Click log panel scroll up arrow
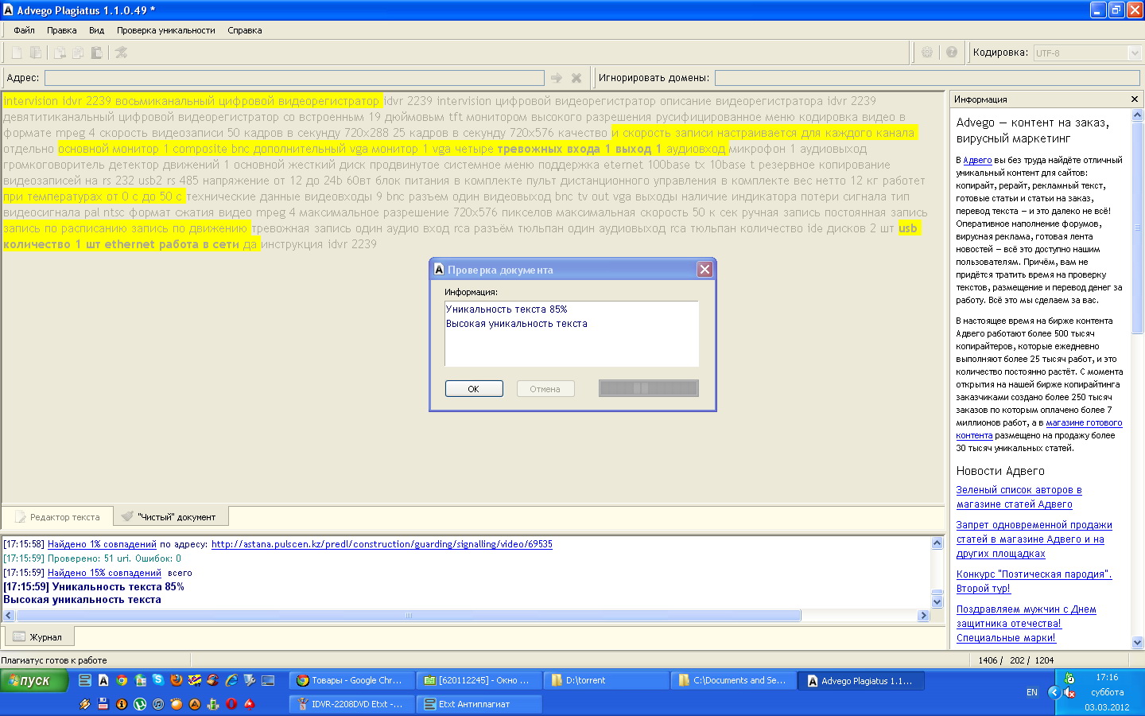Image resolution: width=1145 pixels, height=716 pixels. [937, 543]
